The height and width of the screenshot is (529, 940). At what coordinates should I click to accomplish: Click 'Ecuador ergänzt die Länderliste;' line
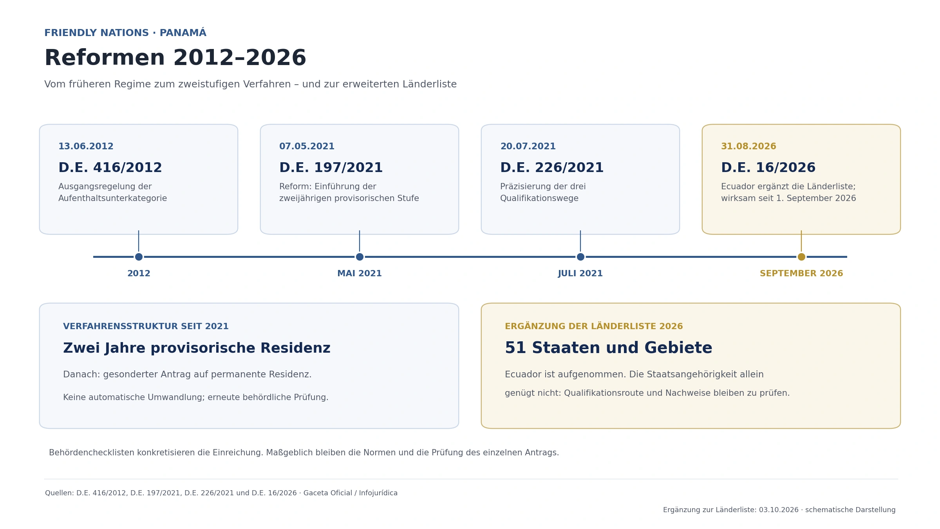click(788, 187)
